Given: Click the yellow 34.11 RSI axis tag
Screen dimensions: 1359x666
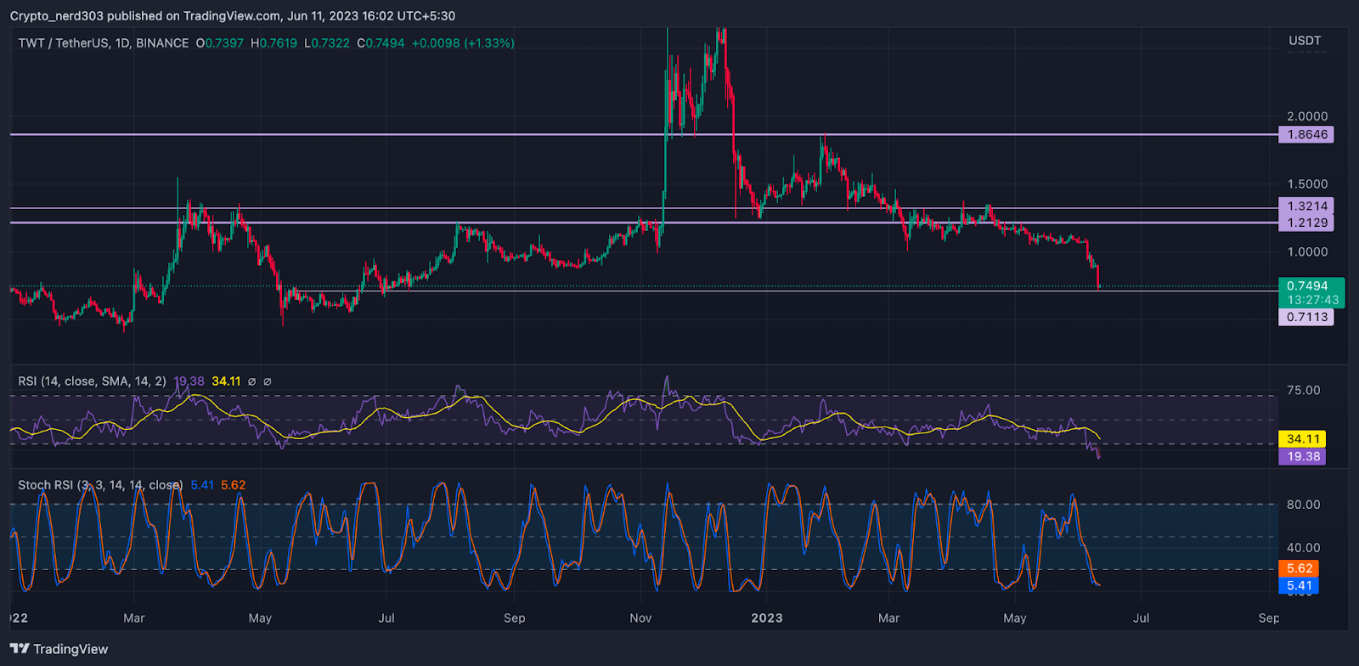Looking at the screenshot, I should (x=1303, y=438).
